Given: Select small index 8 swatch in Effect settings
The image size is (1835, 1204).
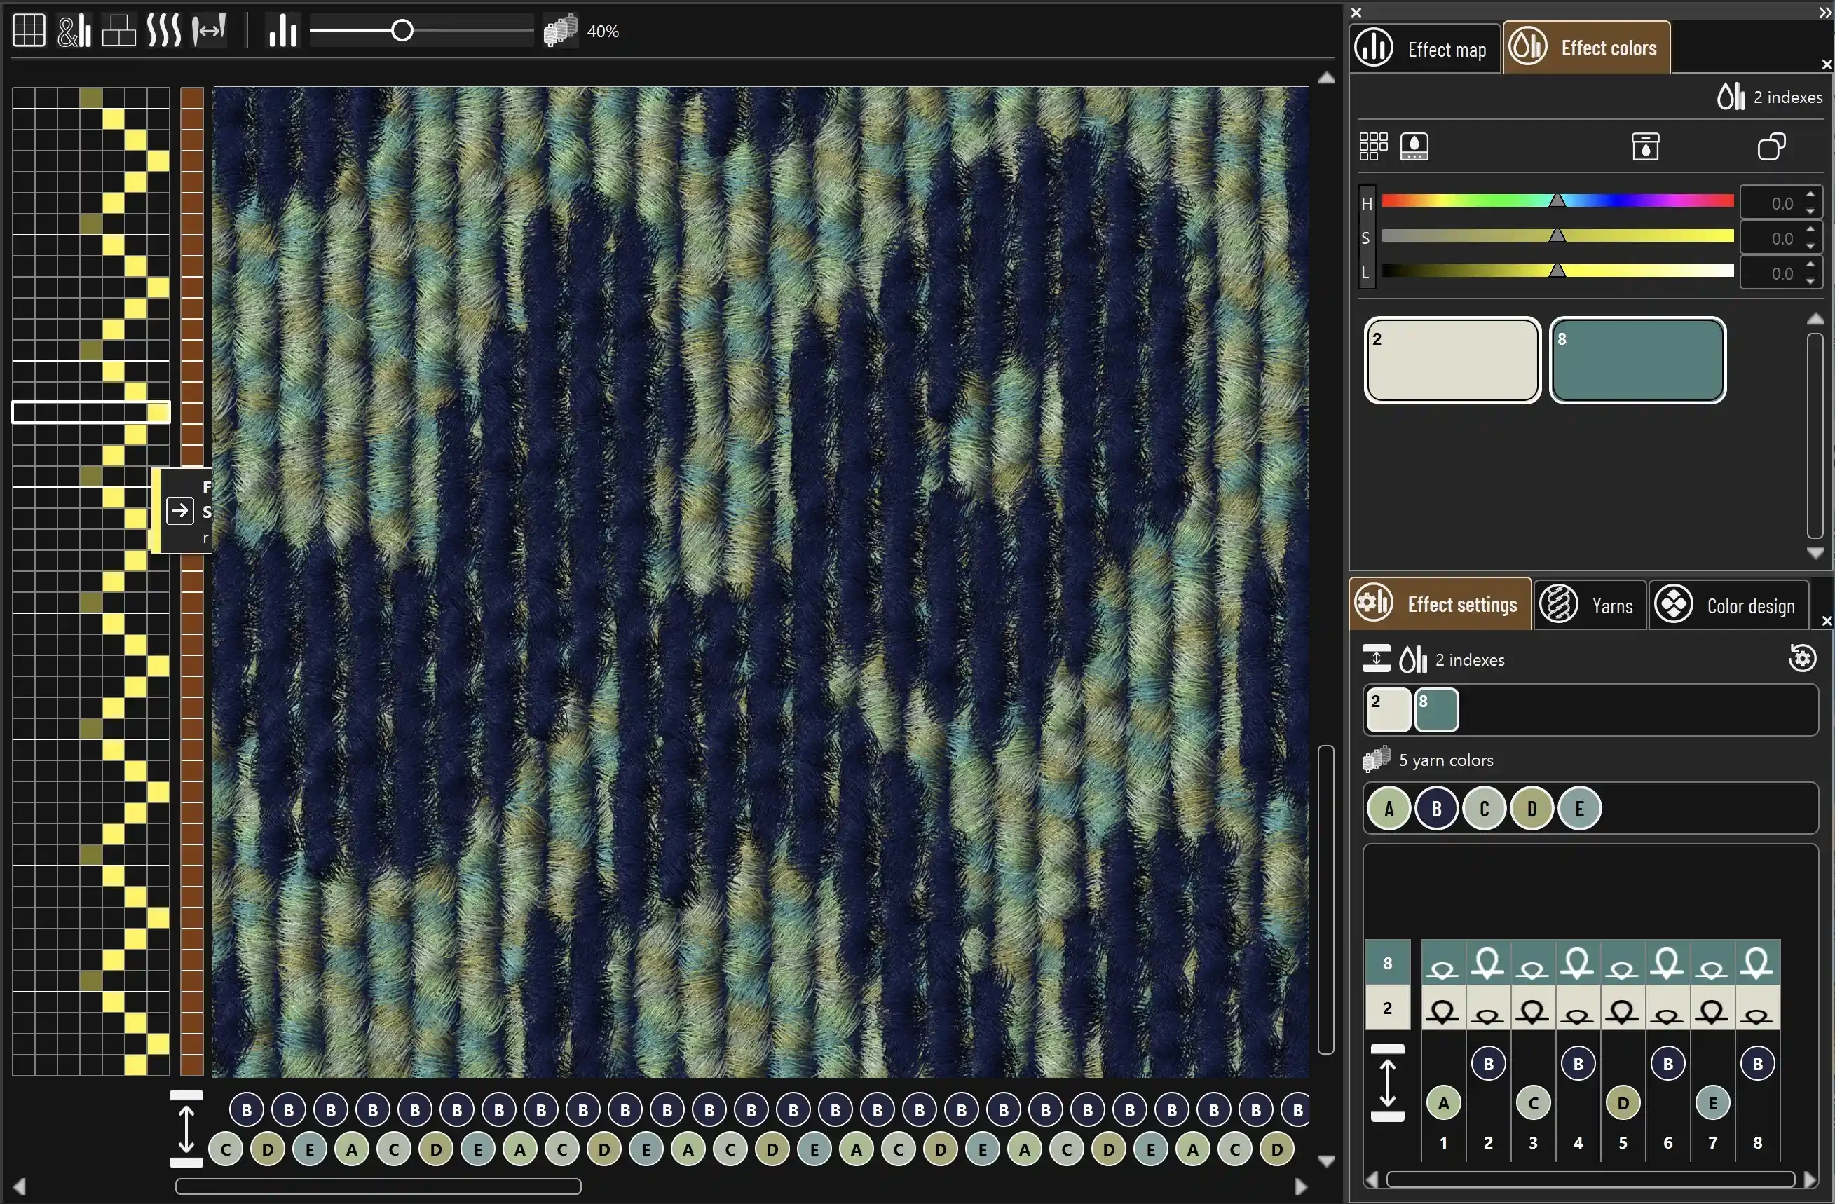Looking at the screenshot, I should [1436, 709].
